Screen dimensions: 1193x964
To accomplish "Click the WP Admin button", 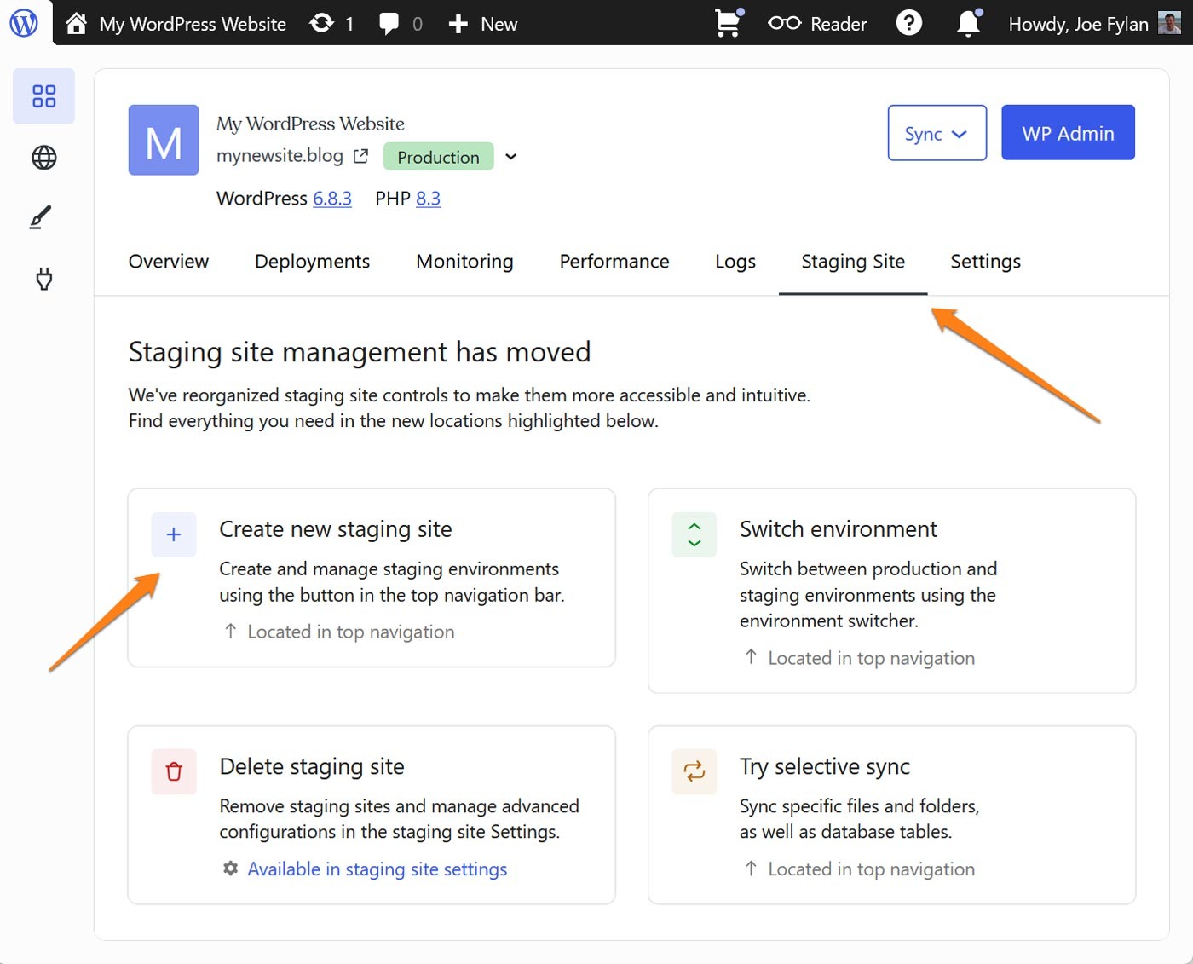I will [x=1068, y=132].
